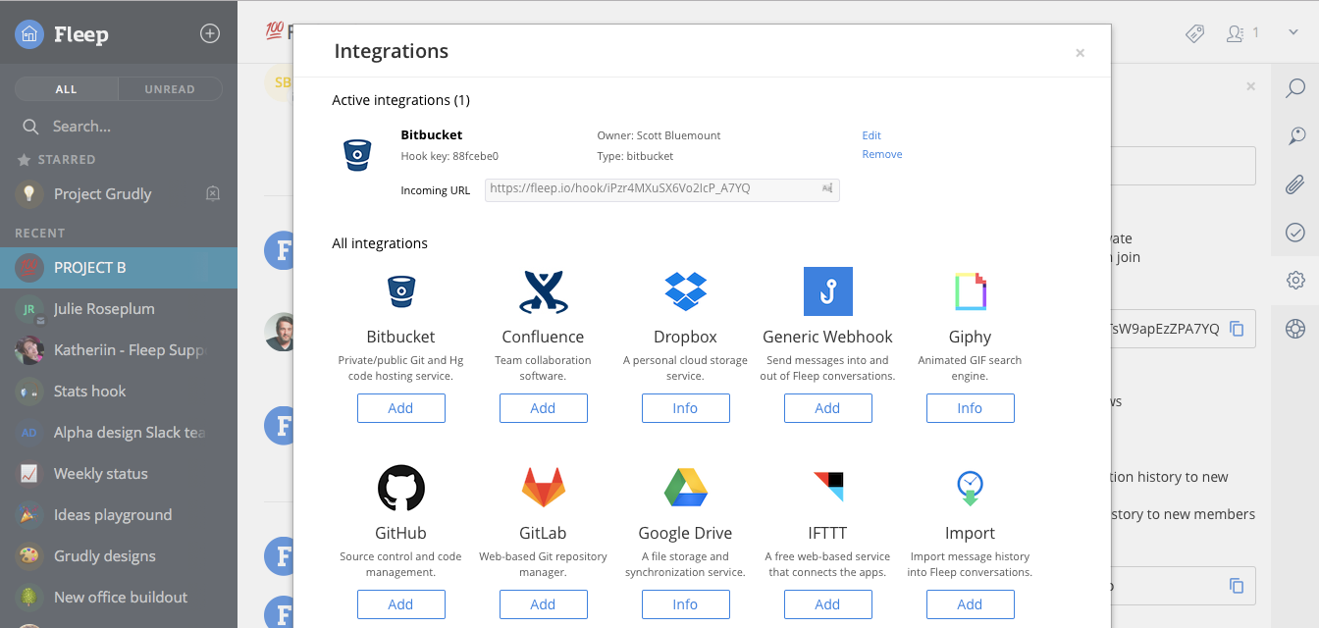The height and width of the screenshot is (628, 1319).
Task: Open the Ideas playground conversation
Action: [x=119, y=515]
